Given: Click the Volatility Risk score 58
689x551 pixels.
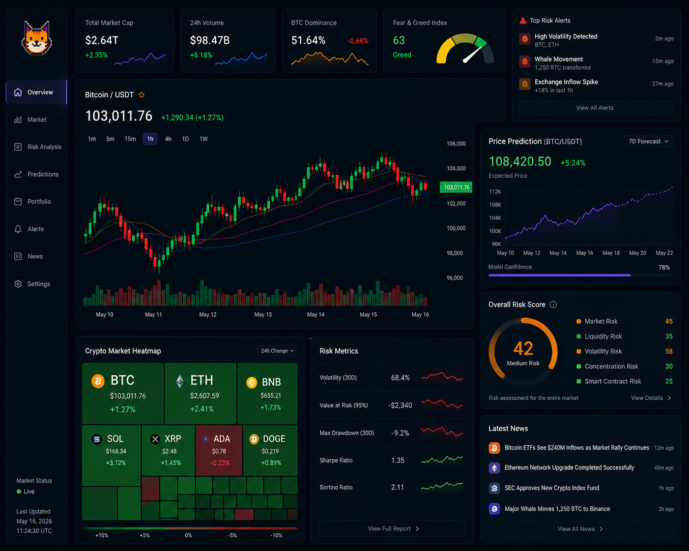Looking at the screenshot, I should coord(669,352).
